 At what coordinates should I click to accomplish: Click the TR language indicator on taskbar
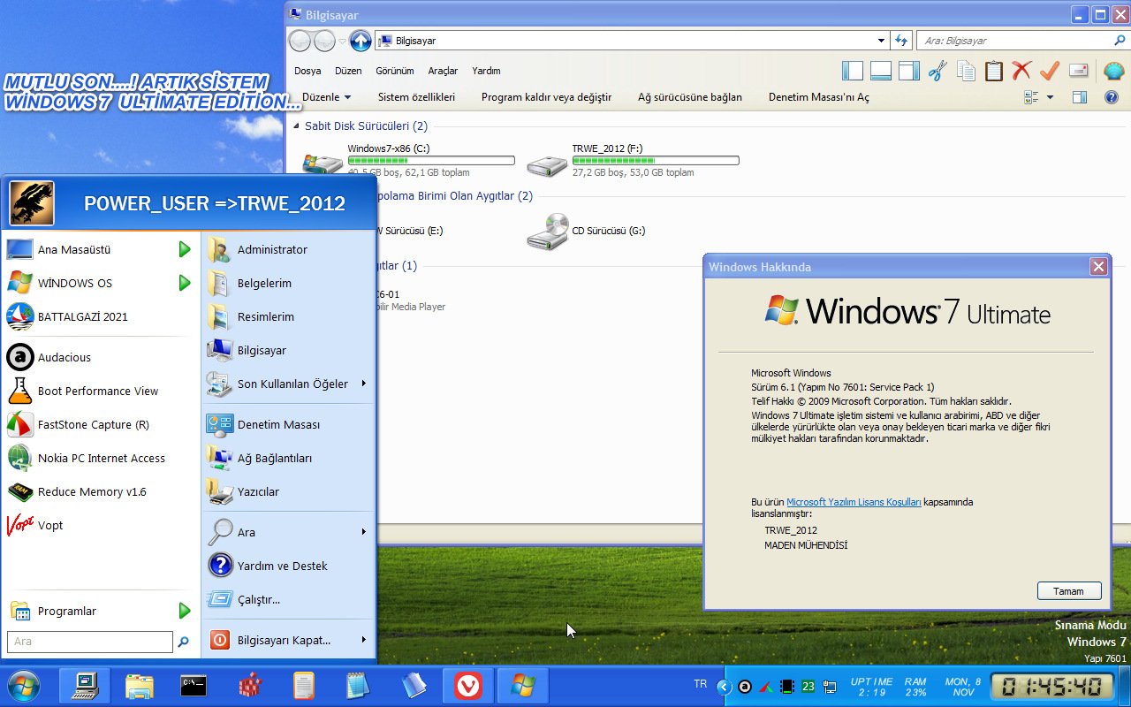(701, 684)
